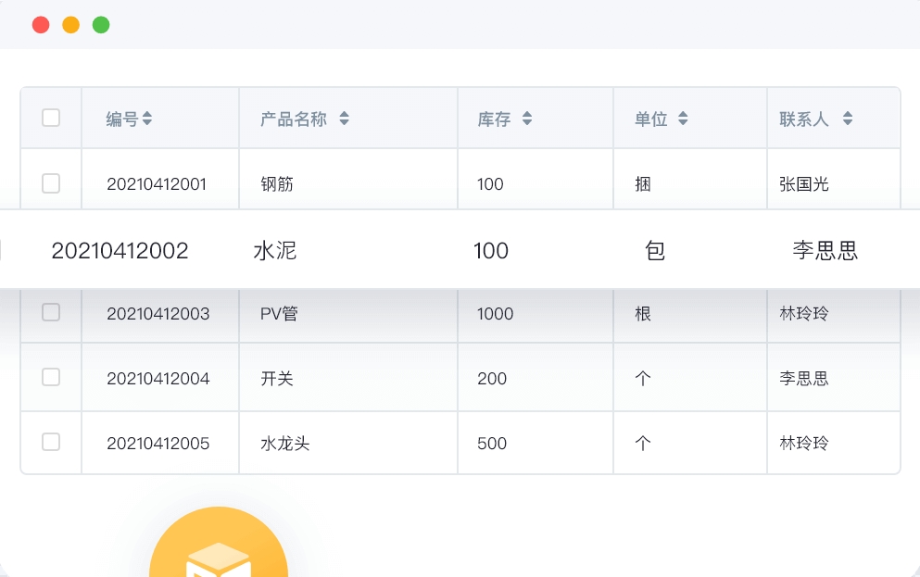Image resolution: width=920 pixels, height=577 pixels.
Task: Click the orange box icon at bottom
Action: (x=219, y=542)
